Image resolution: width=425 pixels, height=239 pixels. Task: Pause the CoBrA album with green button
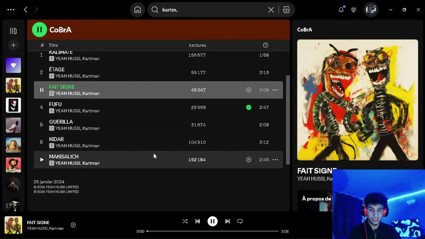[40, 30]
